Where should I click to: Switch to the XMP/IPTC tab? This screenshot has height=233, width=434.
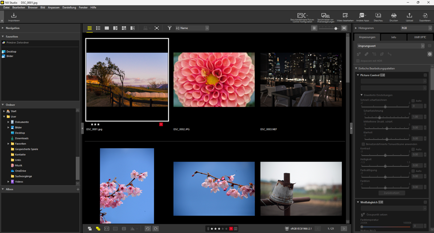[x=420, y=37]
